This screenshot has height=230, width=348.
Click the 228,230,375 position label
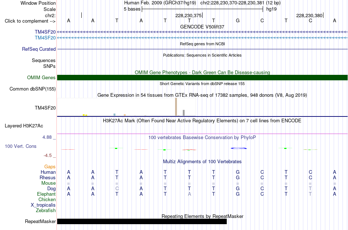pyautogui.click(x=188, y=15)
